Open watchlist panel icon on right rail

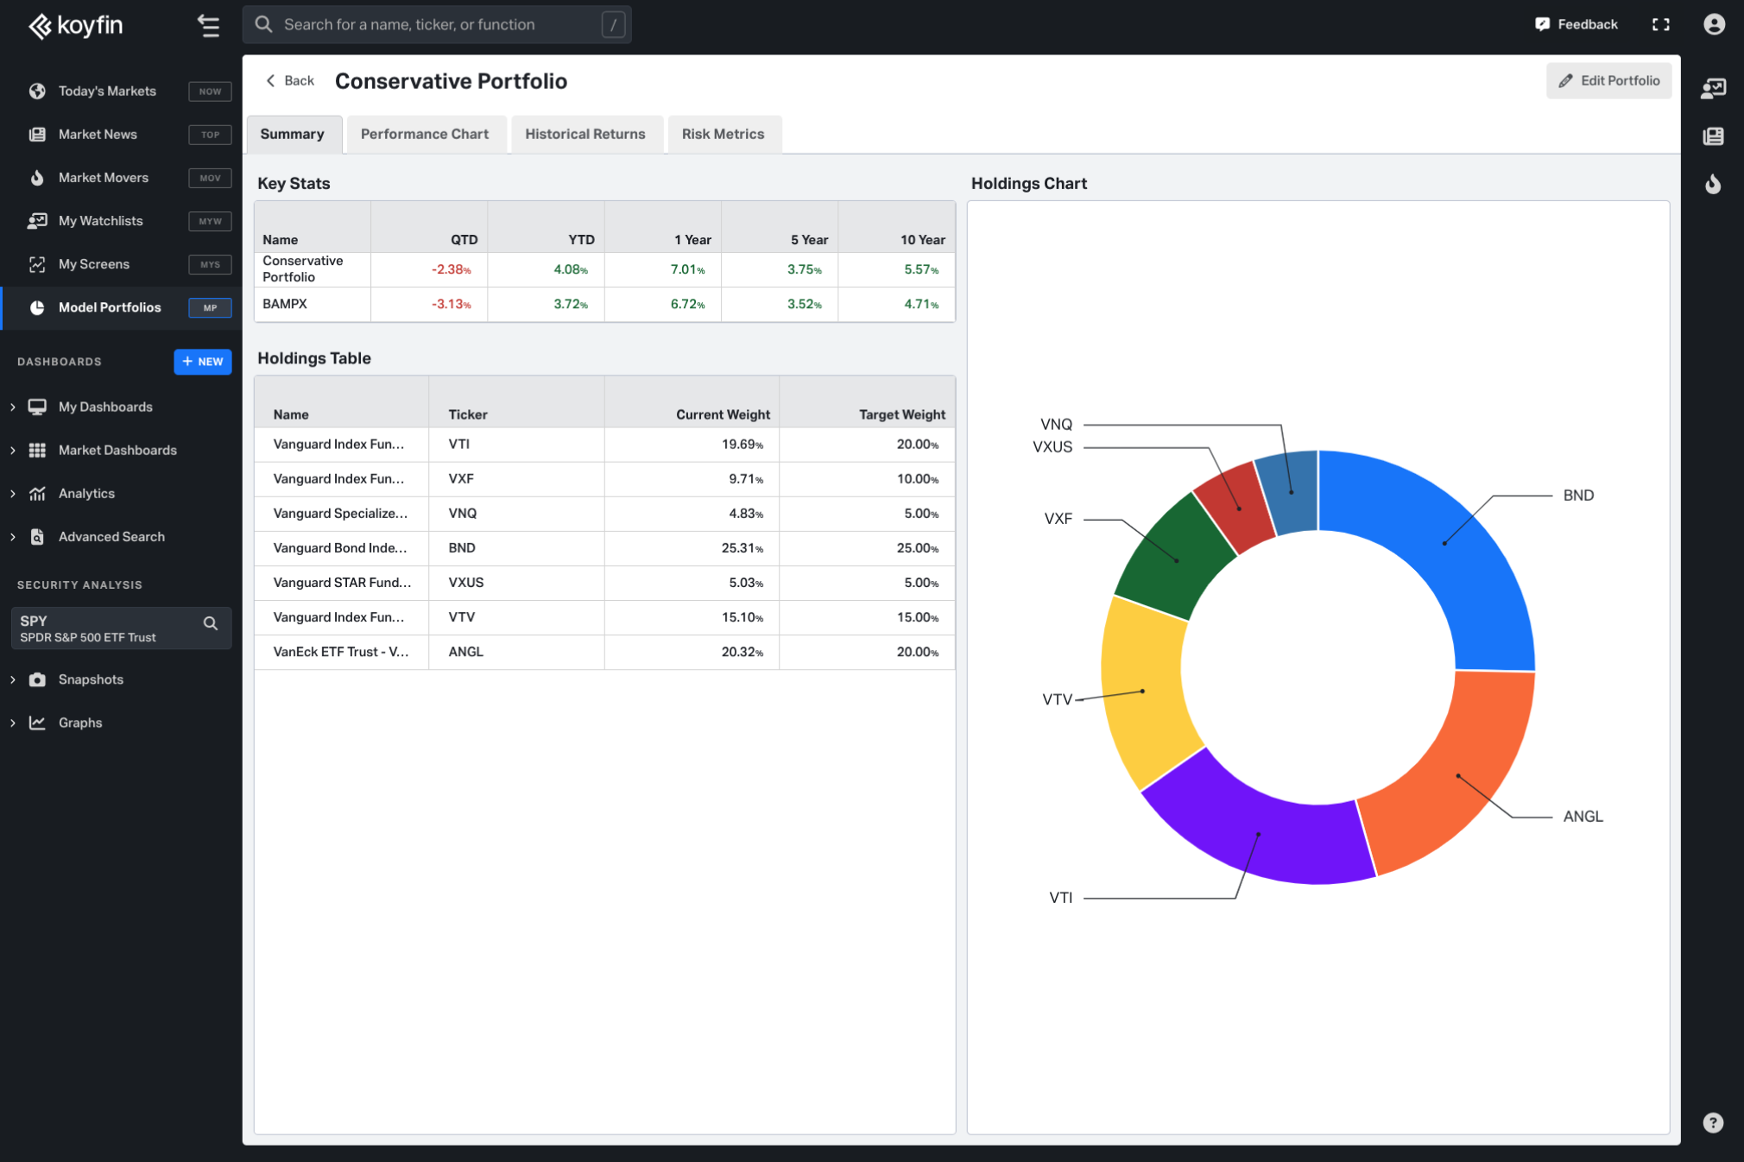click(1713, 88)
